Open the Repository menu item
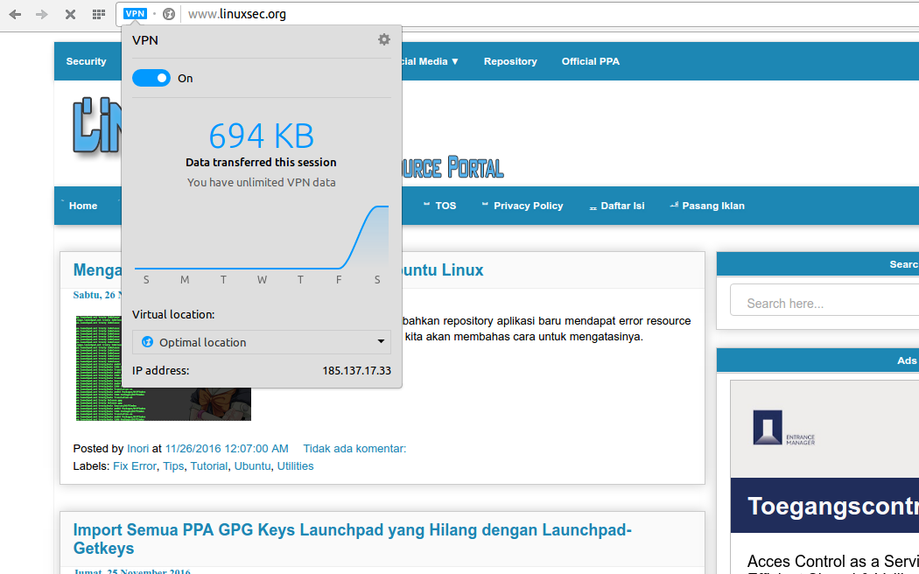This screenshot has height=574, width=919. point(510,61)
